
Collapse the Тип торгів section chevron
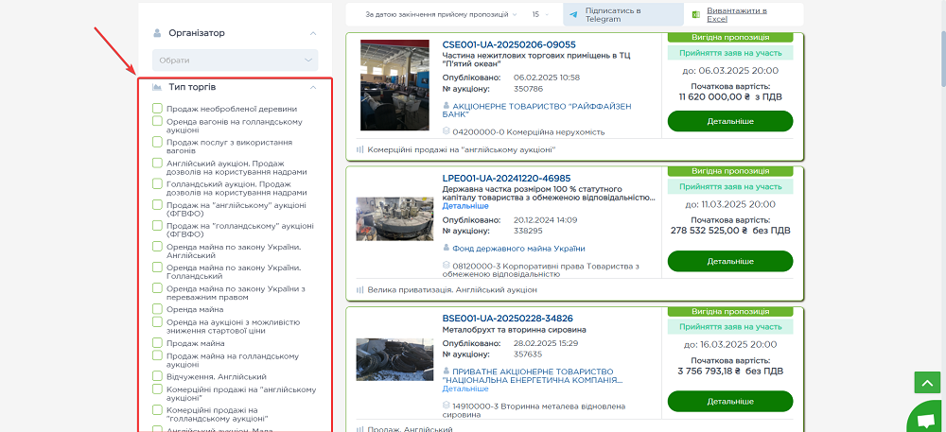[x=313, y=87]
